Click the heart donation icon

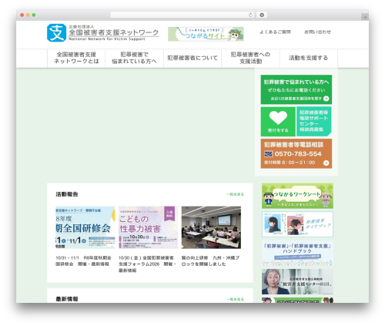[278, 118]
